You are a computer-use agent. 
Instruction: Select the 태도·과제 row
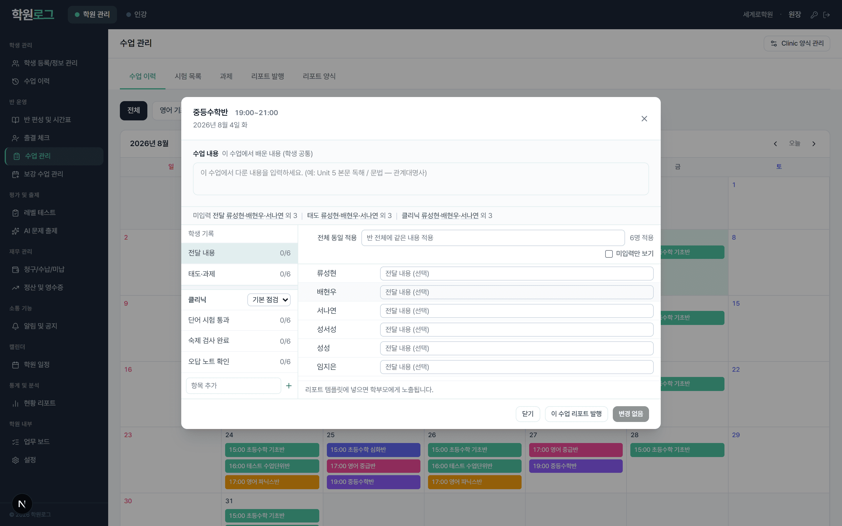click(x=239, y=274)
